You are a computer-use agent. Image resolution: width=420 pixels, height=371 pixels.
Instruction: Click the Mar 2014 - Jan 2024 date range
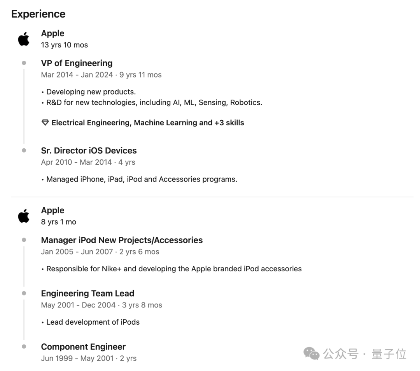(77, 75)
